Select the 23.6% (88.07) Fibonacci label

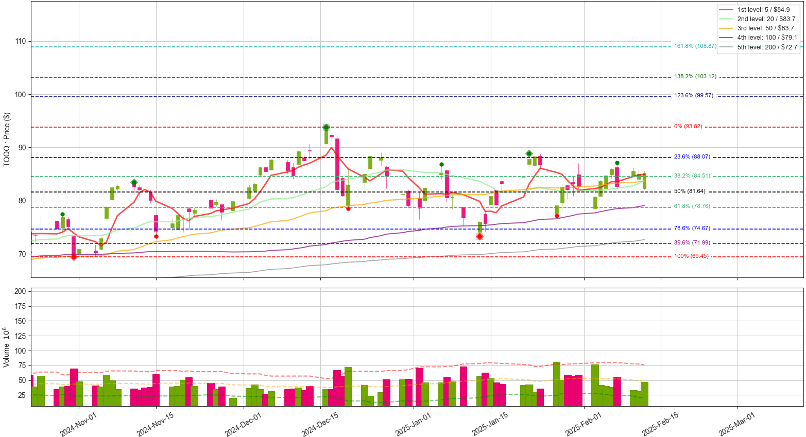pos(692,157)
